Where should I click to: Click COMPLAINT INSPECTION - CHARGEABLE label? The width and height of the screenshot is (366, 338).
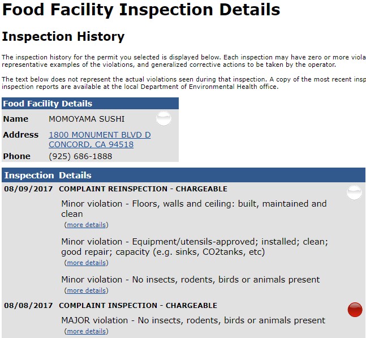click(138, 306)
